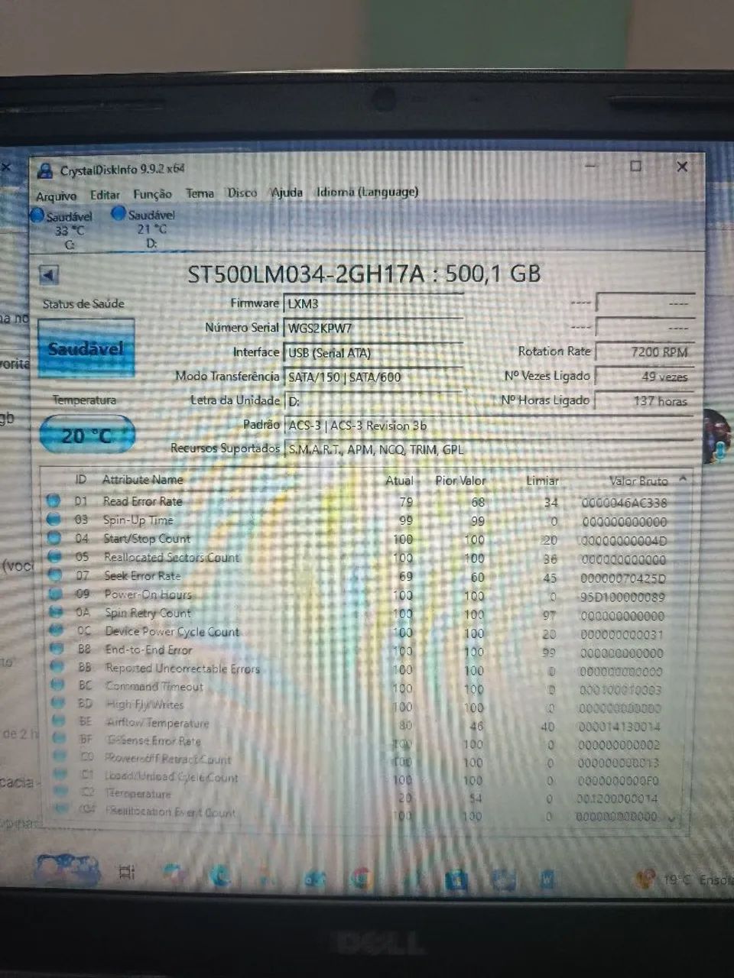
Task: Open the Arquivo menu
Action: (x=56, y=196)
